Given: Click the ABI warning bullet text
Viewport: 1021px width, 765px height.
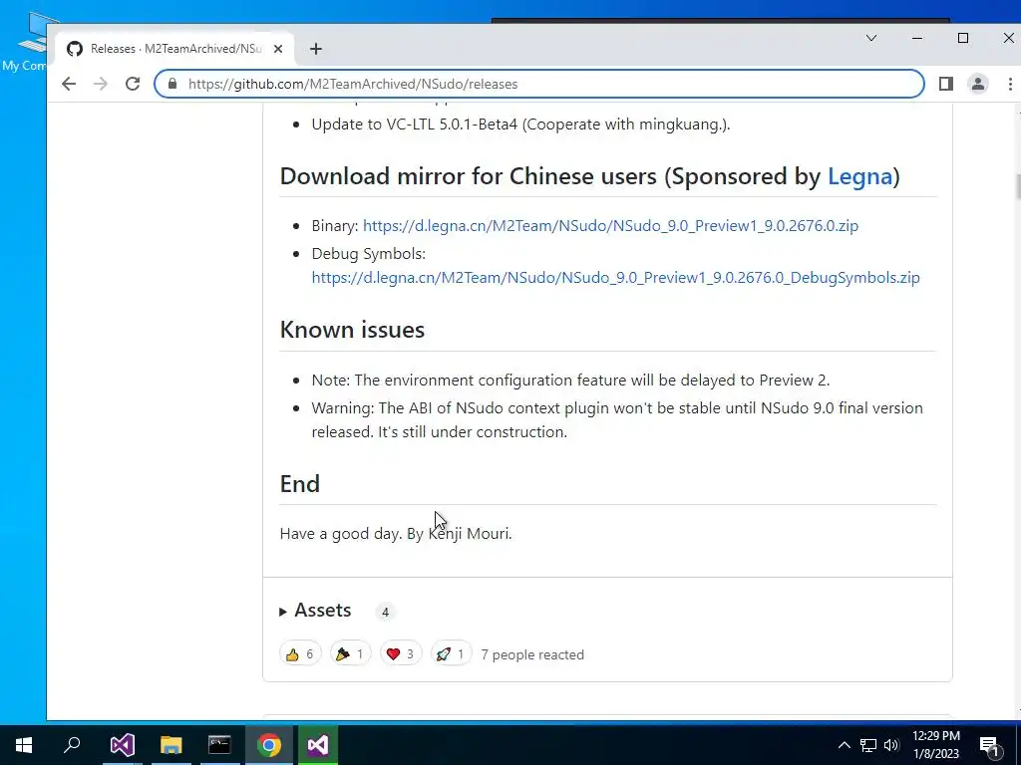Looking at the screenshot, I should 616,419.
